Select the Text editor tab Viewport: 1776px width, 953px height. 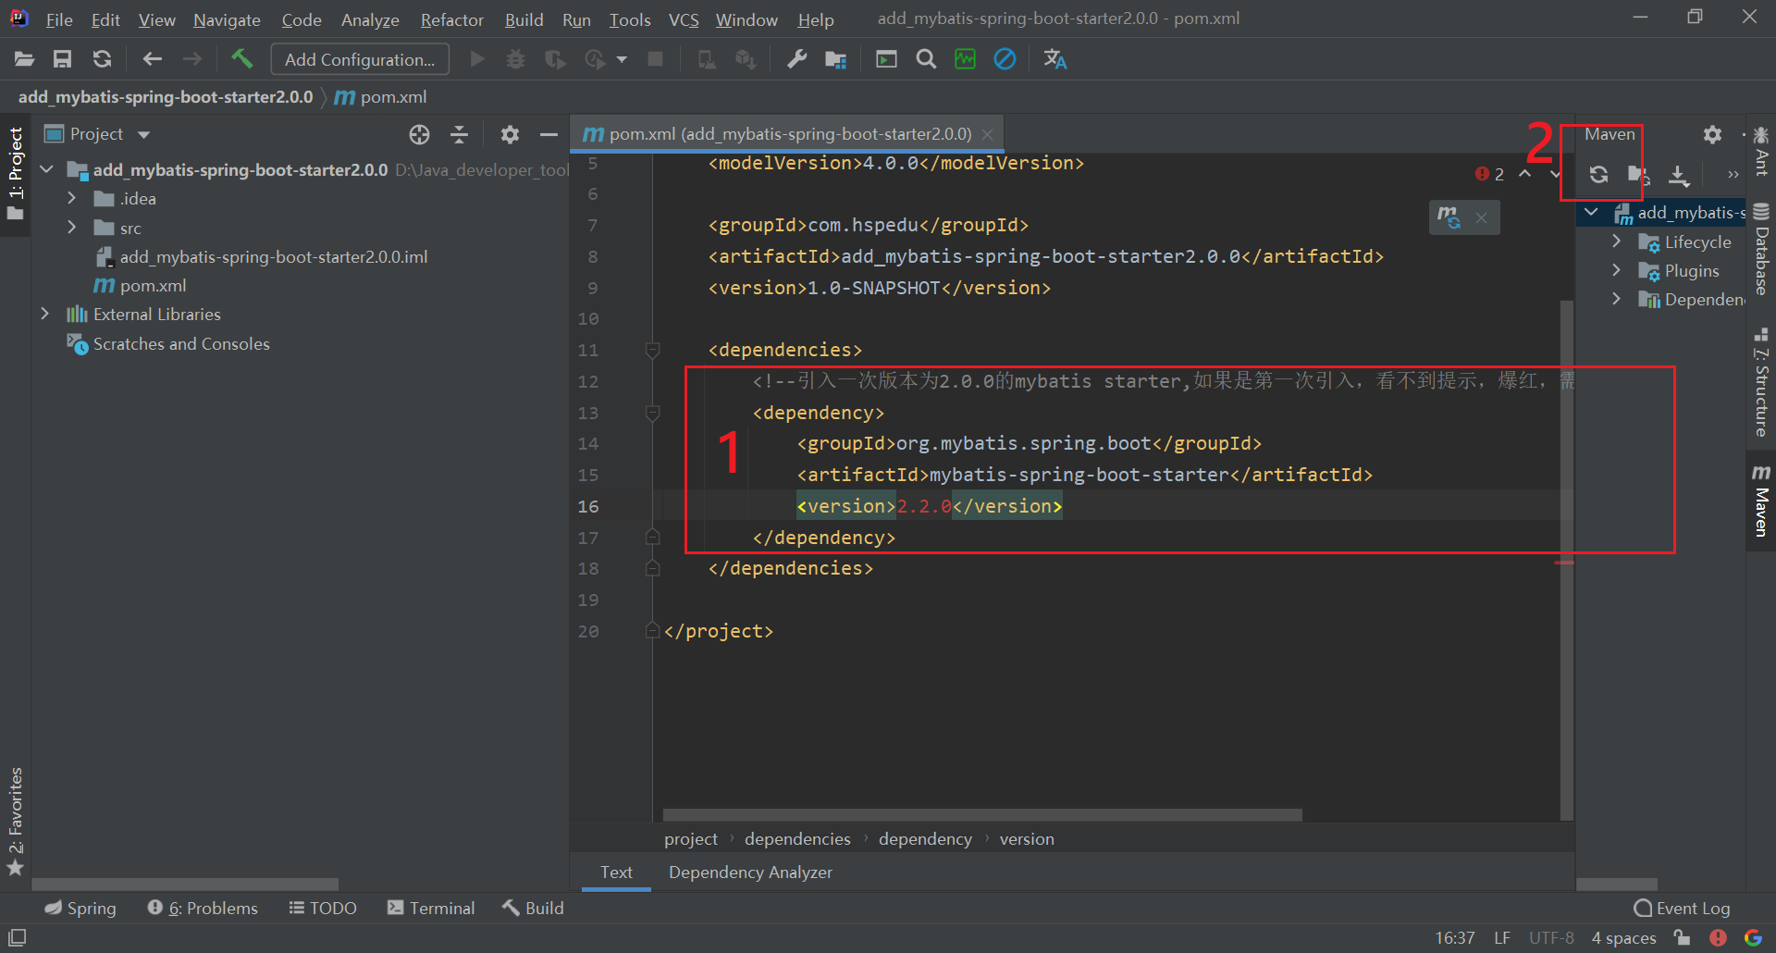[x=616, y=873]
